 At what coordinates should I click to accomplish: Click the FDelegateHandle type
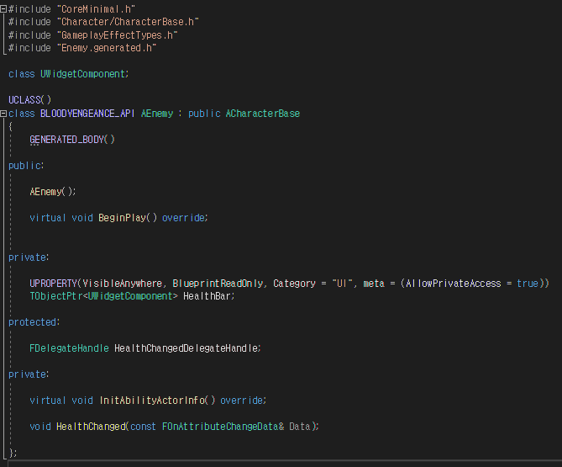pyautogui.click(x=69, y=348)
